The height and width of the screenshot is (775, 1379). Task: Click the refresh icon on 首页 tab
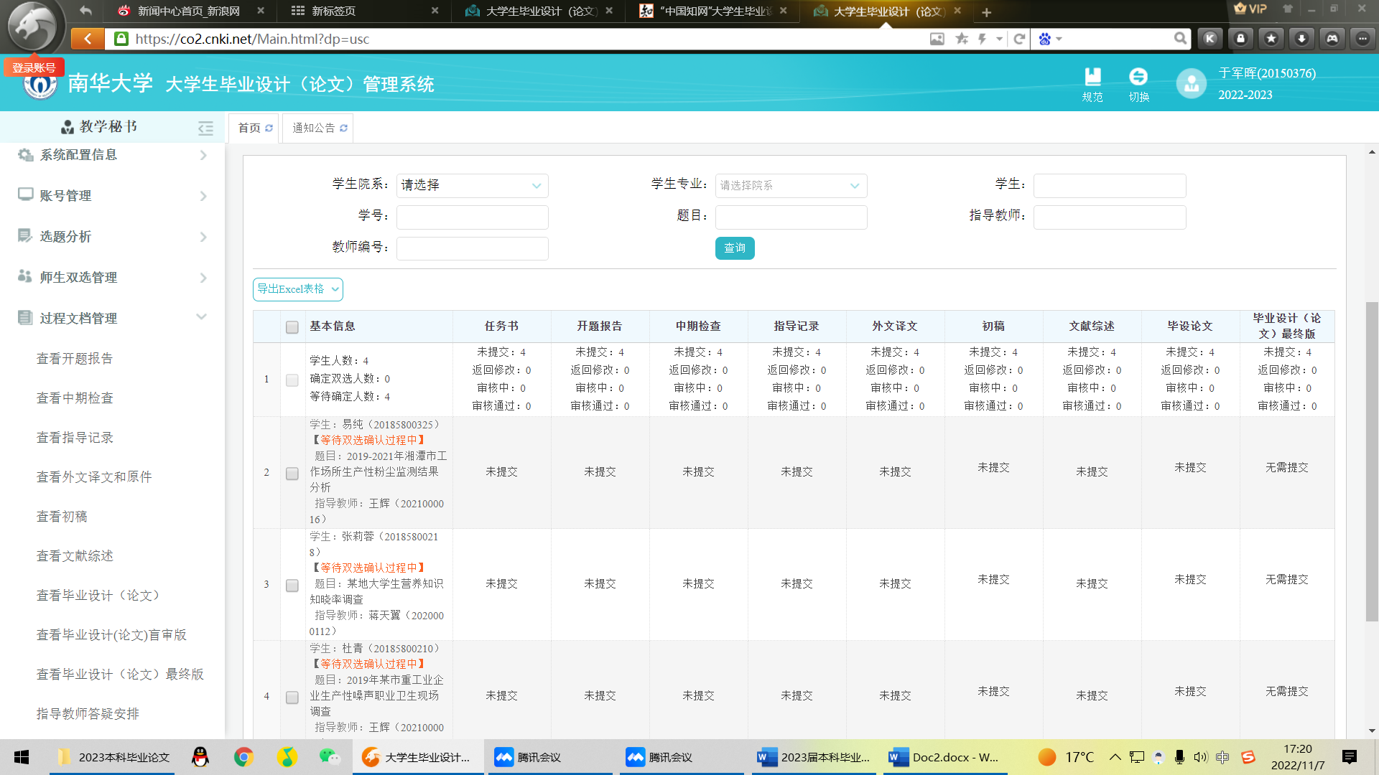tap(269, 128)
